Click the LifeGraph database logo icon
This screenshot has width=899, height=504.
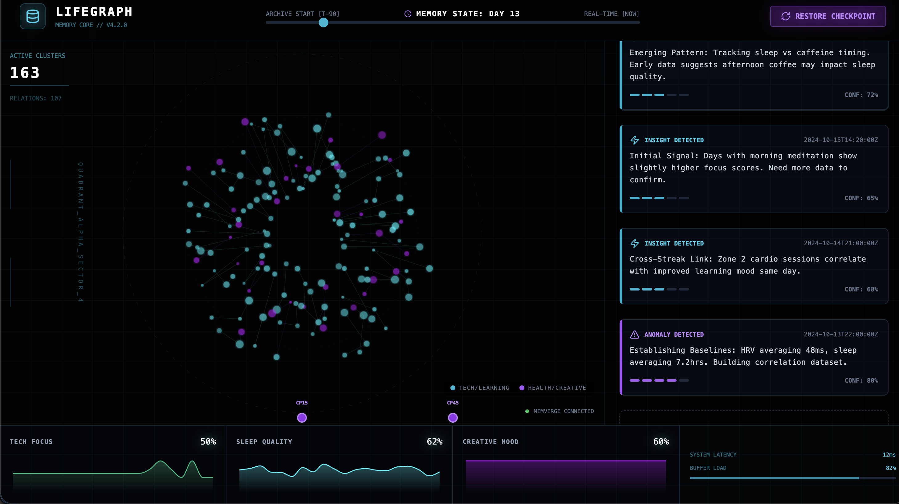[x=32, y=16]
